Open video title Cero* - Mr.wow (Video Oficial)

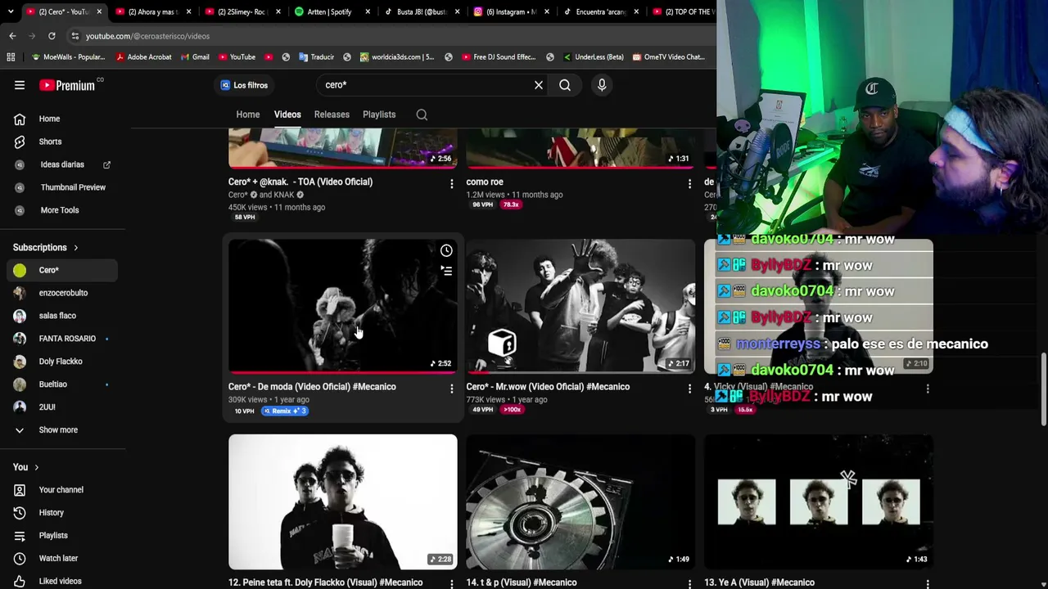[548, 387]
